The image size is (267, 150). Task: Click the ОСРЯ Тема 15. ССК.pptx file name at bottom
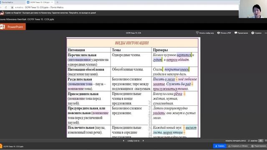[x=13, y=146]
